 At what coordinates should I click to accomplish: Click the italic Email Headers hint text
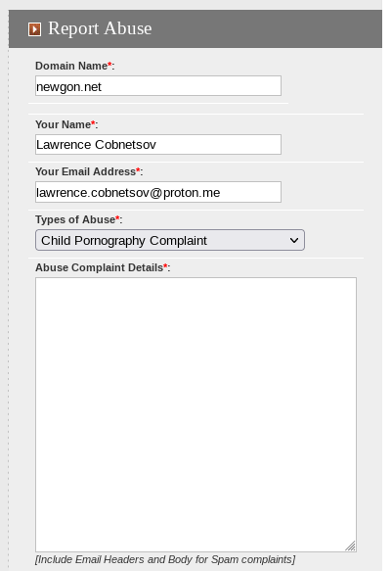pyautogui.click(x=165, y=559)
